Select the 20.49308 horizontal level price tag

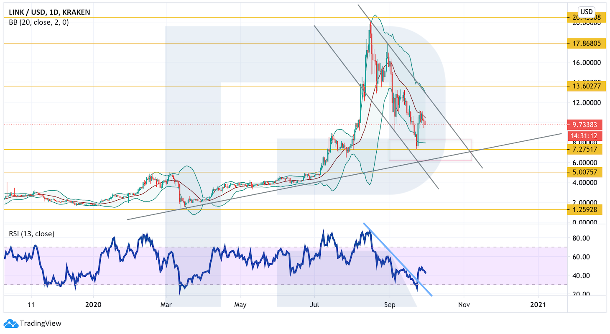coord(584,18)
